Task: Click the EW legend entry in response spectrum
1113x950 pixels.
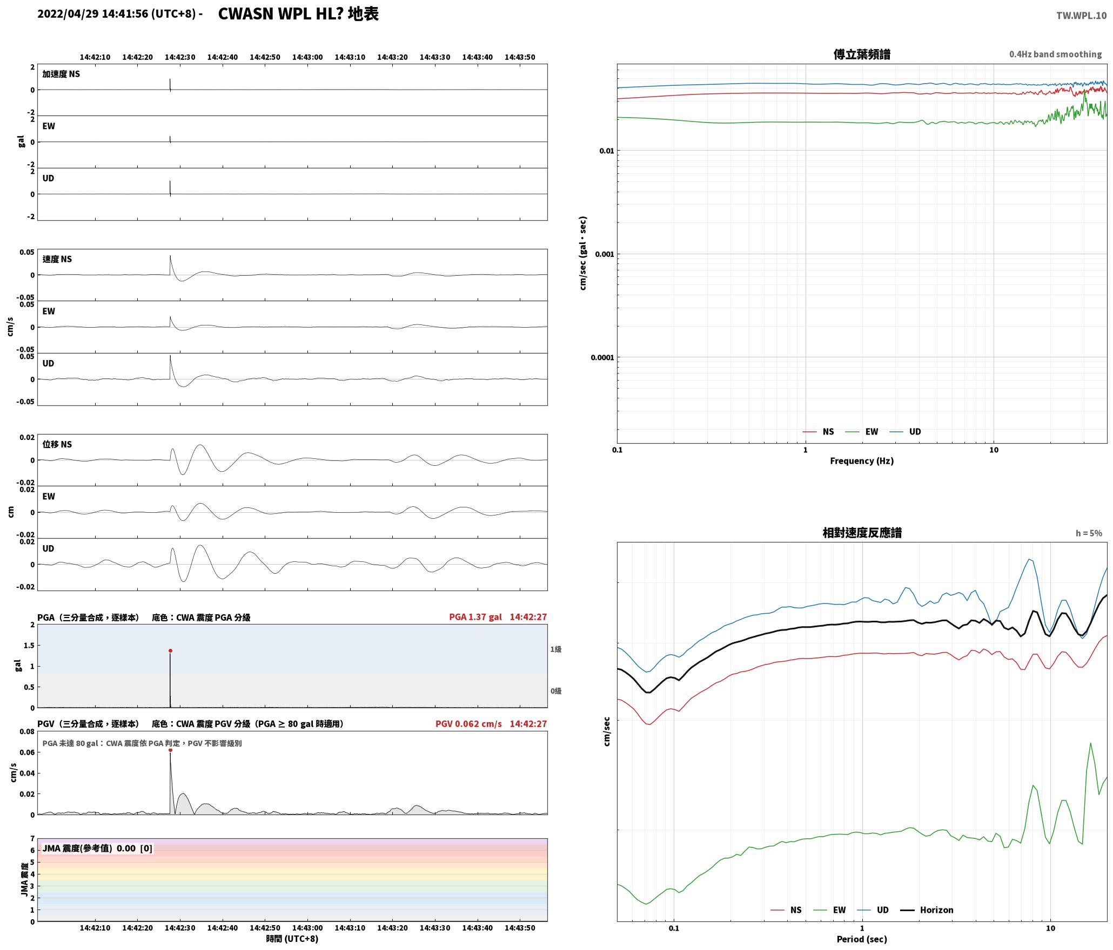Action: pos(829,910)
